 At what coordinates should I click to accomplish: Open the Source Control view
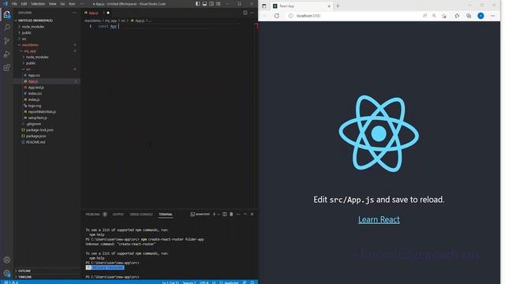tap(7, 41)
